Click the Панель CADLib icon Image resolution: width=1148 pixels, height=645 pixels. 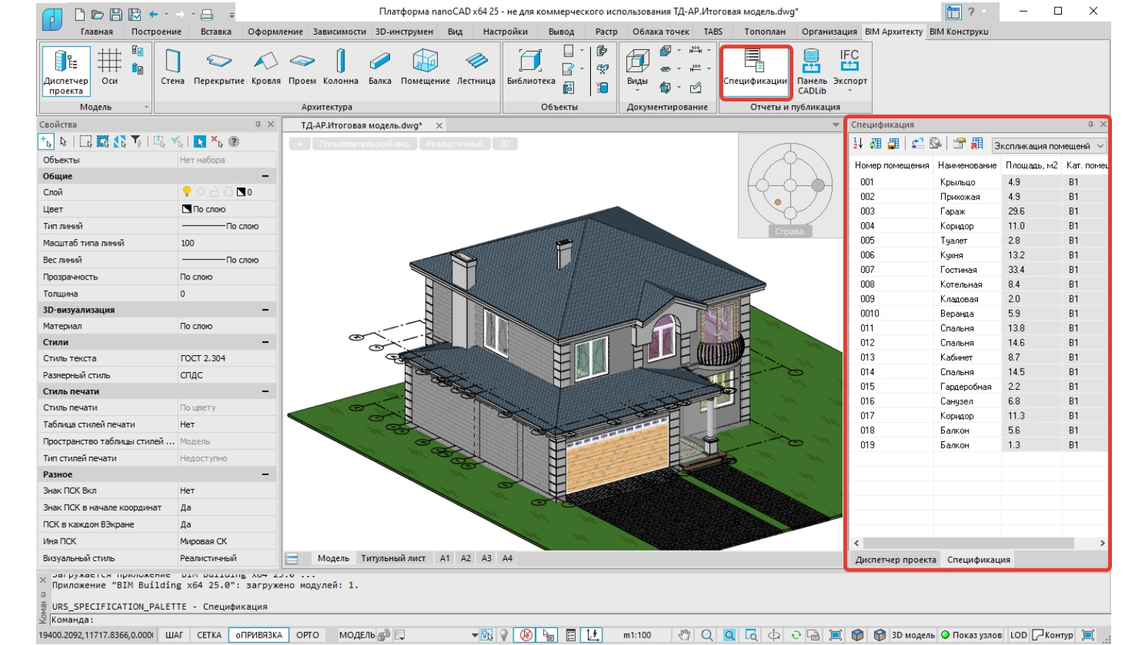[812, 71]
